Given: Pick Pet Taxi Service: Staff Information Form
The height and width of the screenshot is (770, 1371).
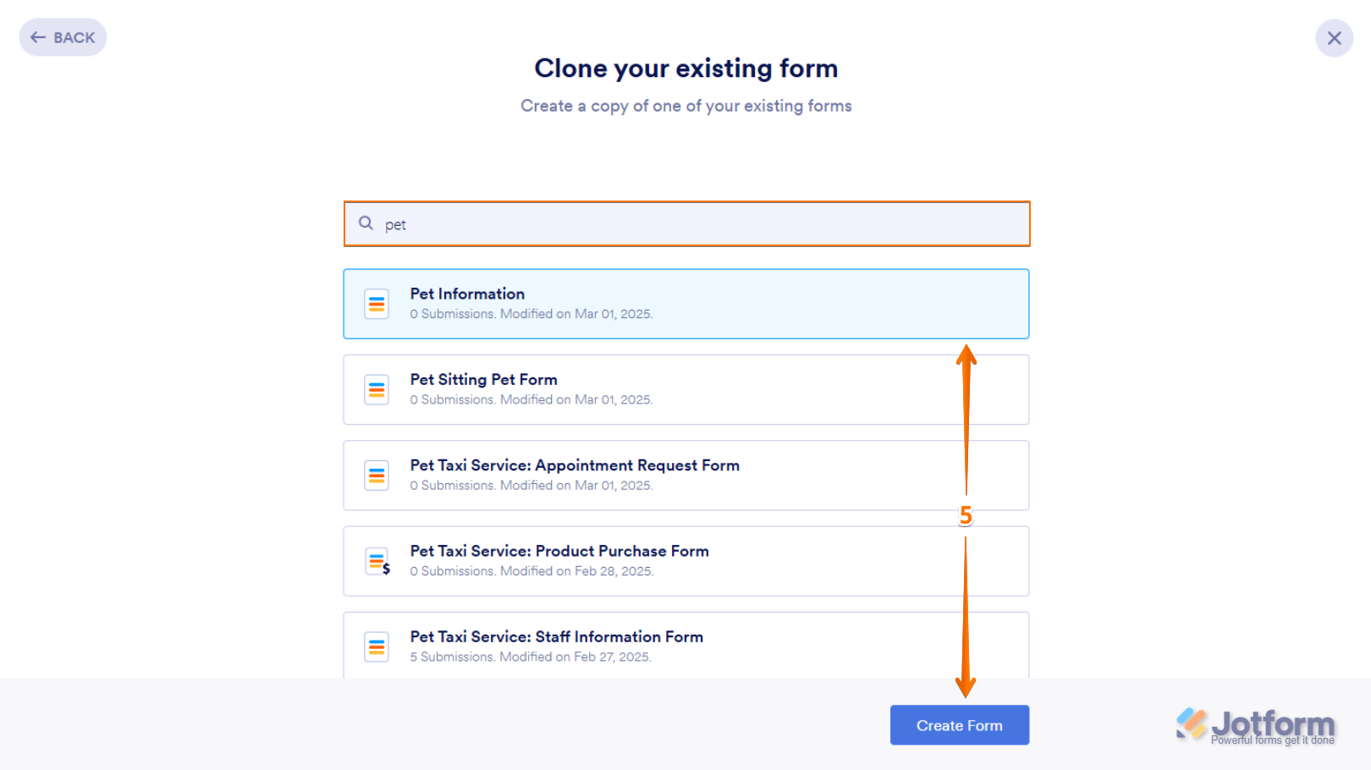Looking at the screenshot, I should tap(685, 646).
